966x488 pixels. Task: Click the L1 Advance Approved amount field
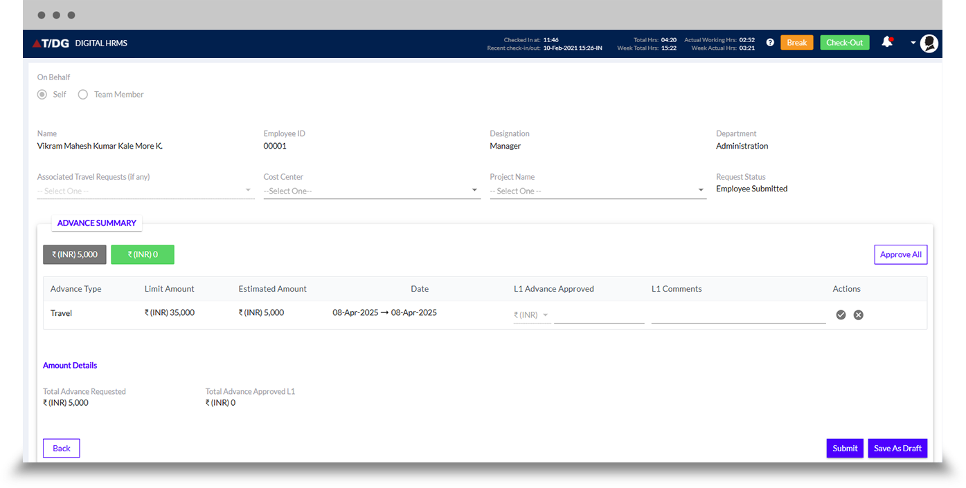pyautogui.click(x=599, y=315)
